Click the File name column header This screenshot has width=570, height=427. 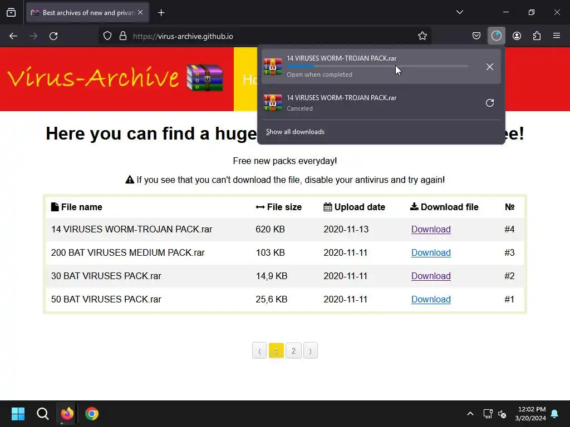(x=77, y=207)
